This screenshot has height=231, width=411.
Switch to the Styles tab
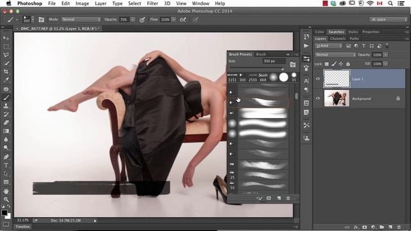353,31
